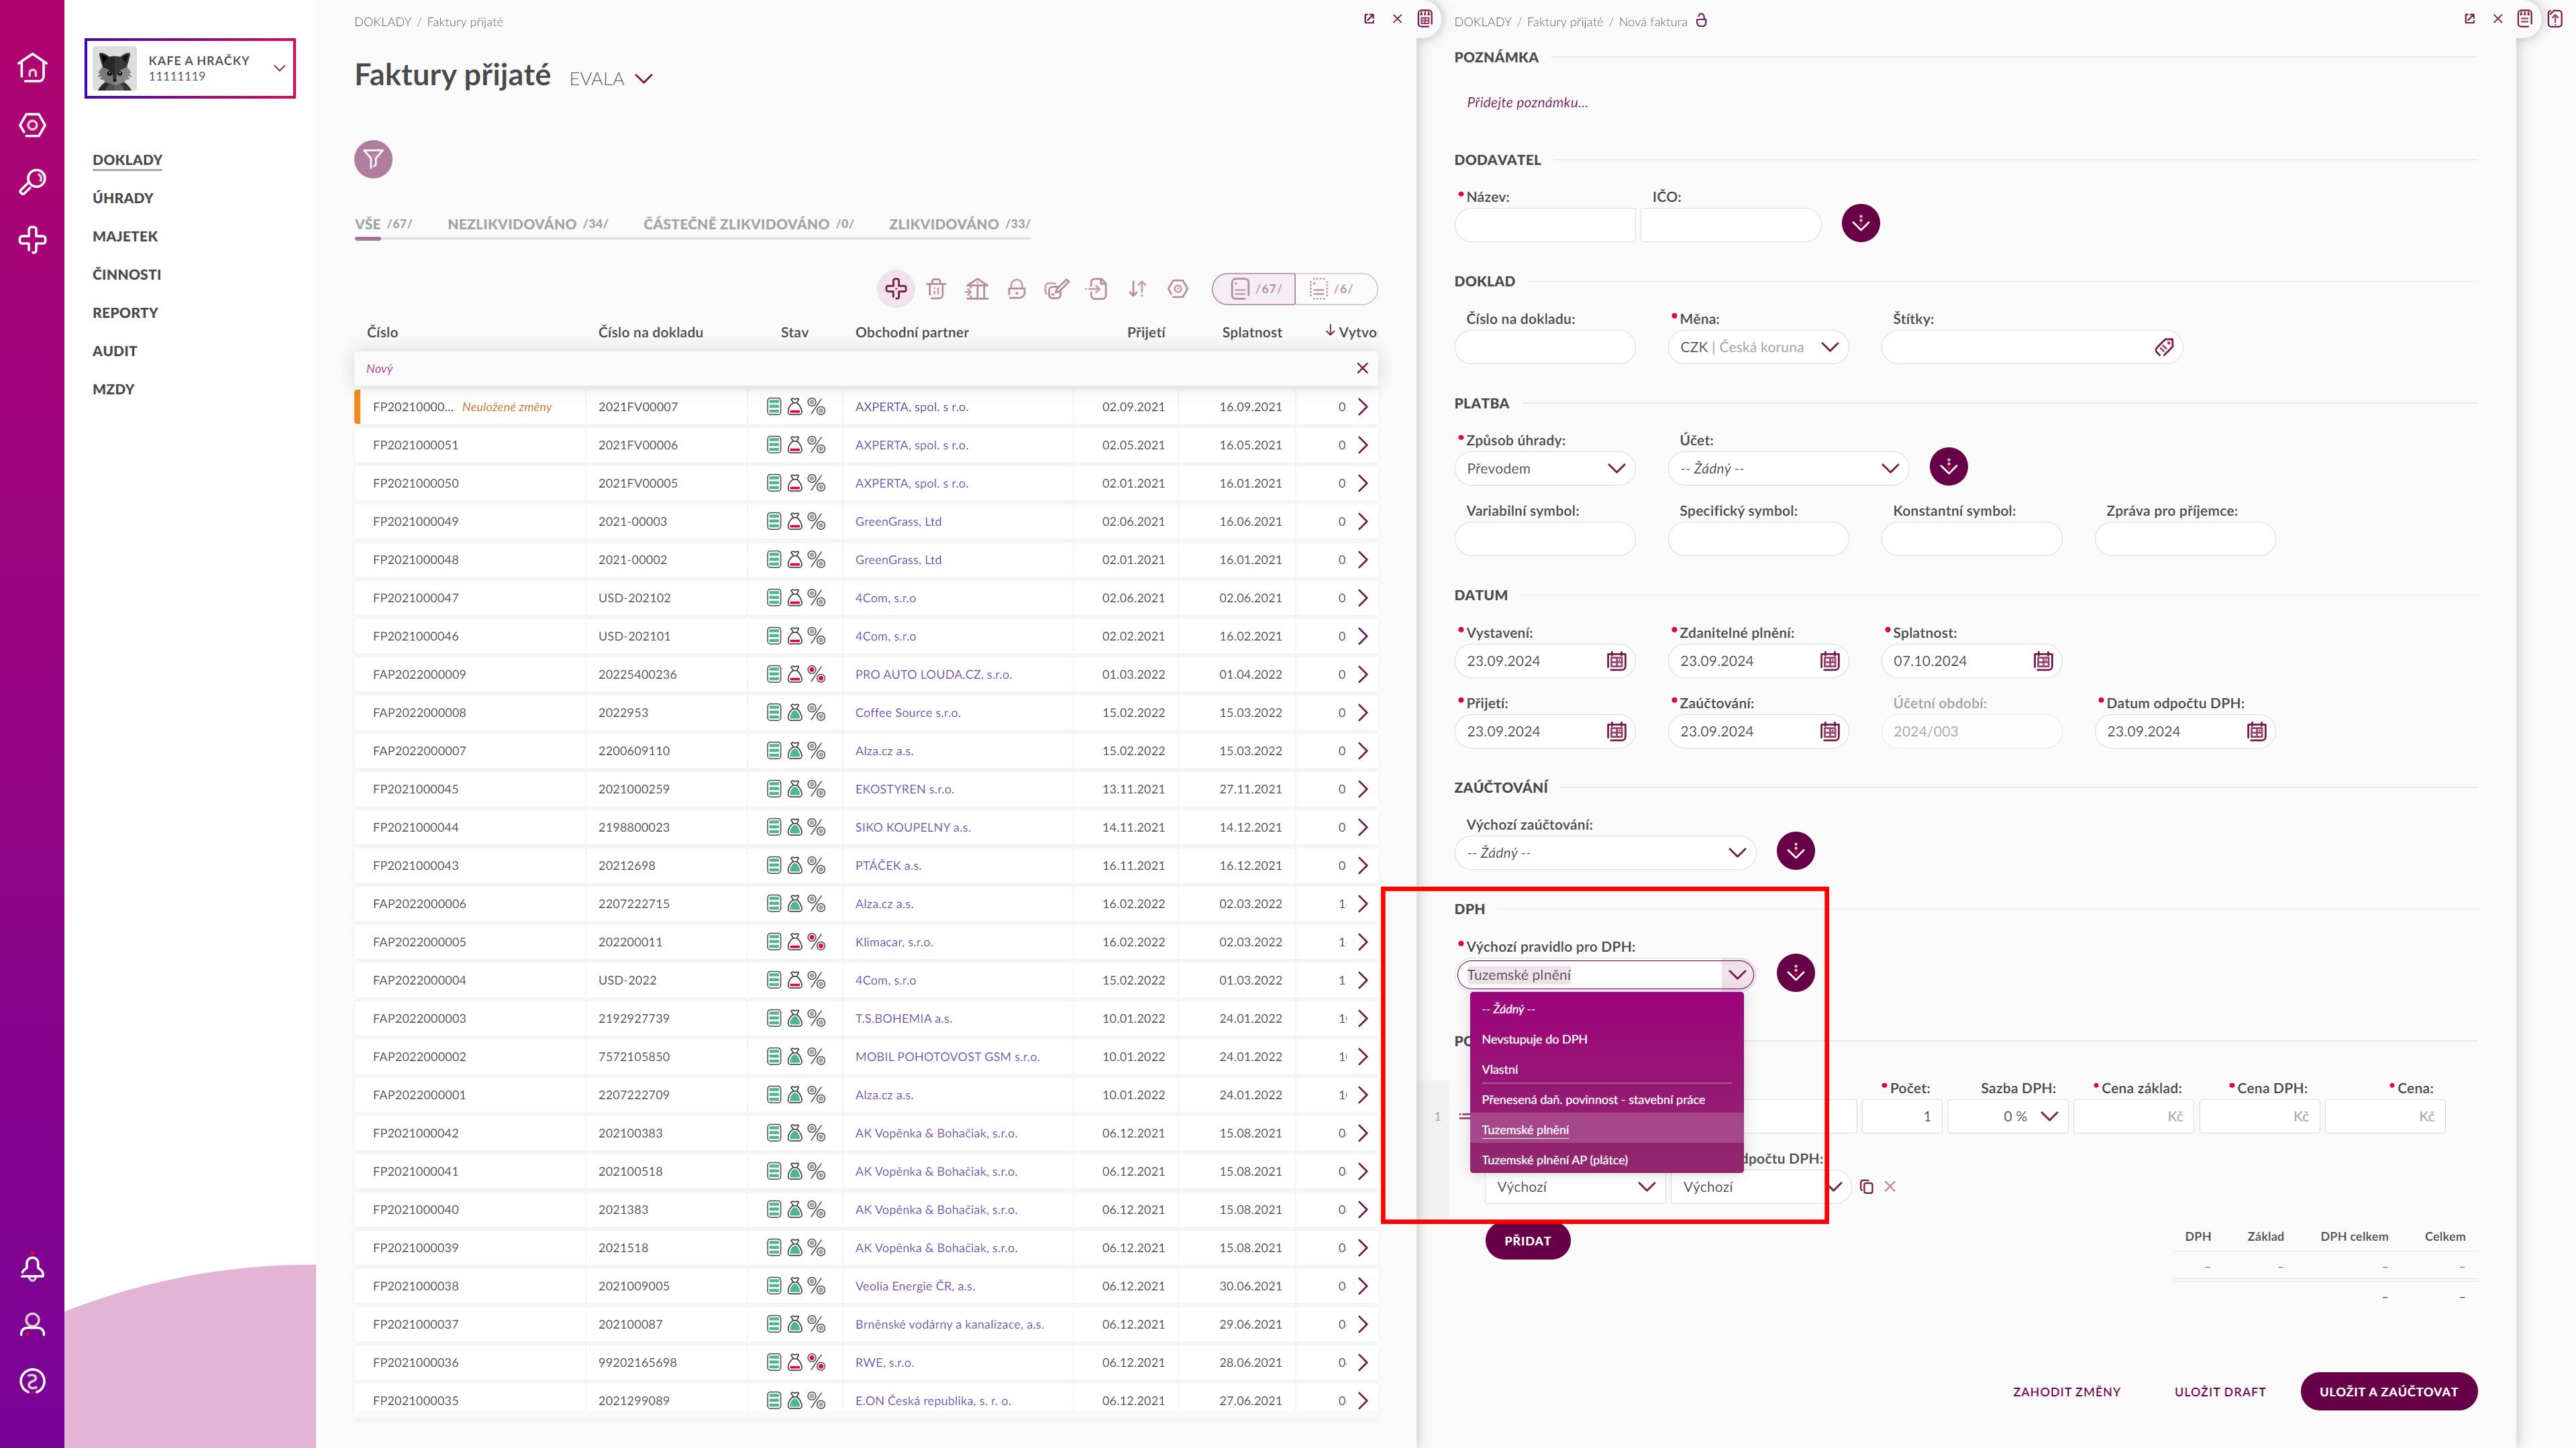The width and height of the screenshot is (2576, 1448).
Task: Click round arrow button next to DPH rule
Action: 1796,973
